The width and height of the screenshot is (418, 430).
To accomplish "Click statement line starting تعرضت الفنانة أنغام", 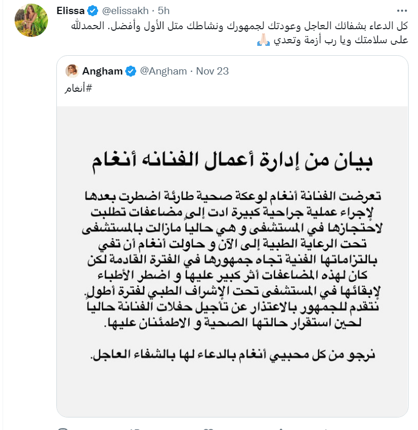I will pyautogui.click(x=233, y=196).
